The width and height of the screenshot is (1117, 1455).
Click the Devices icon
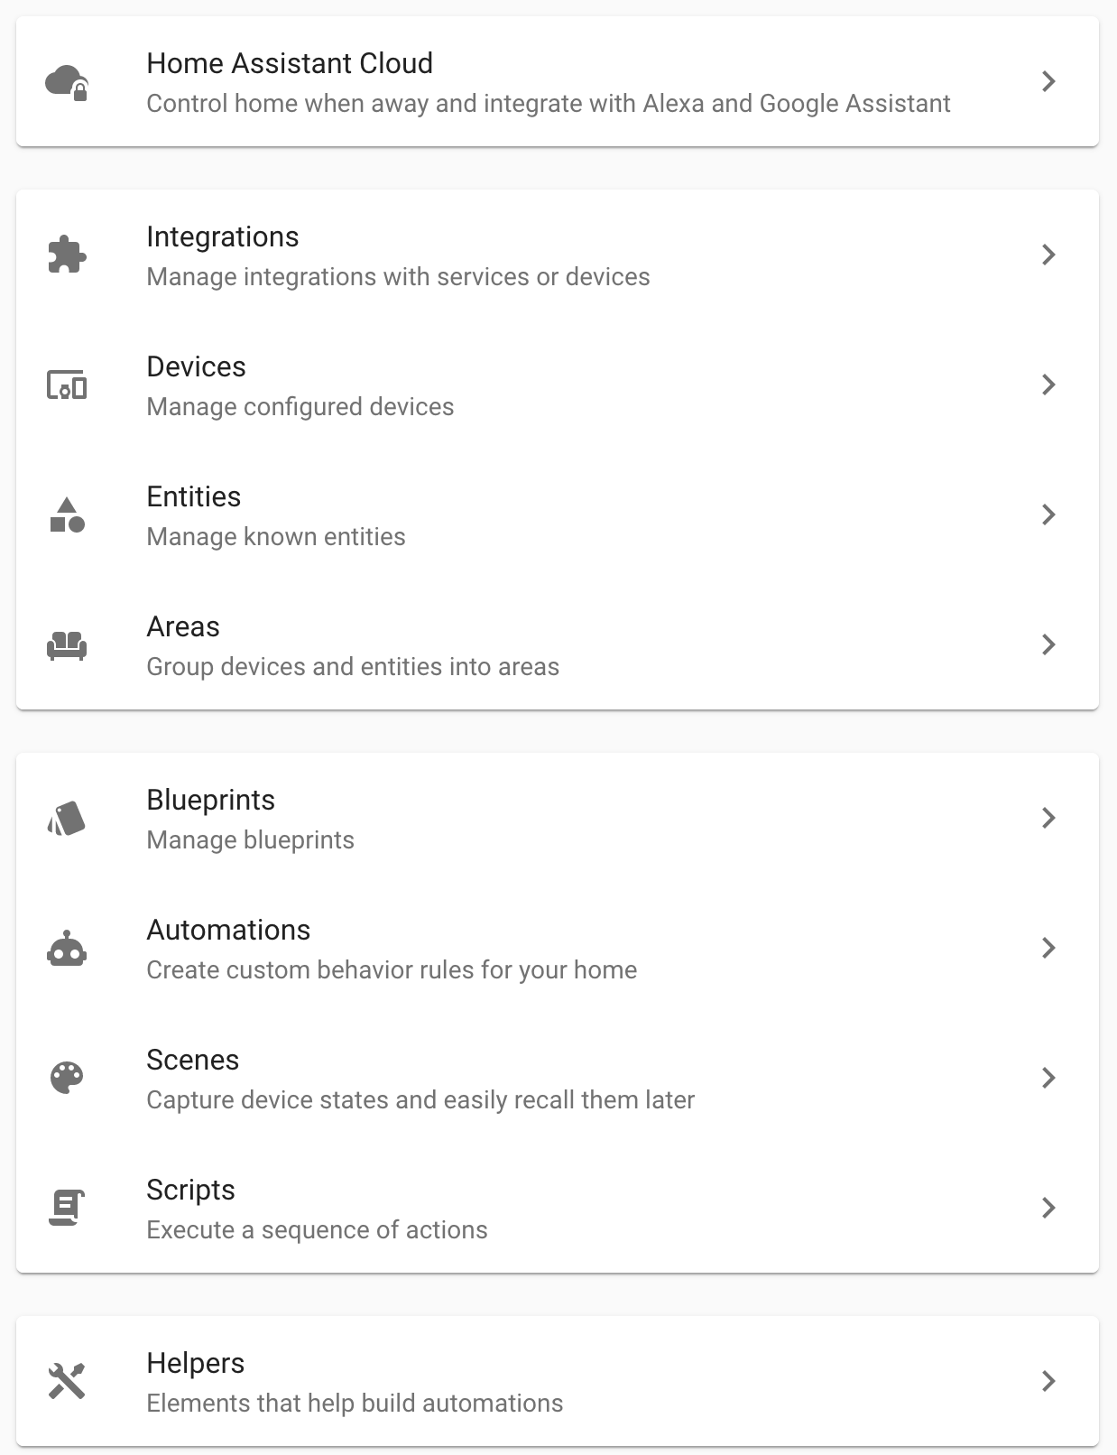click(x=67, y=385)
